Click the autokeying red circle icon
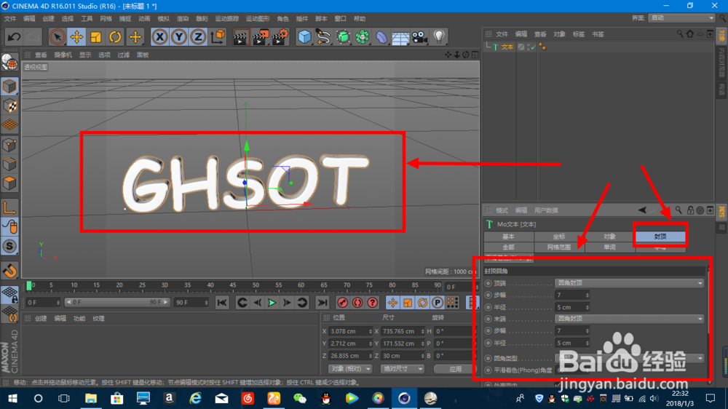 click(x=357, y=303)
